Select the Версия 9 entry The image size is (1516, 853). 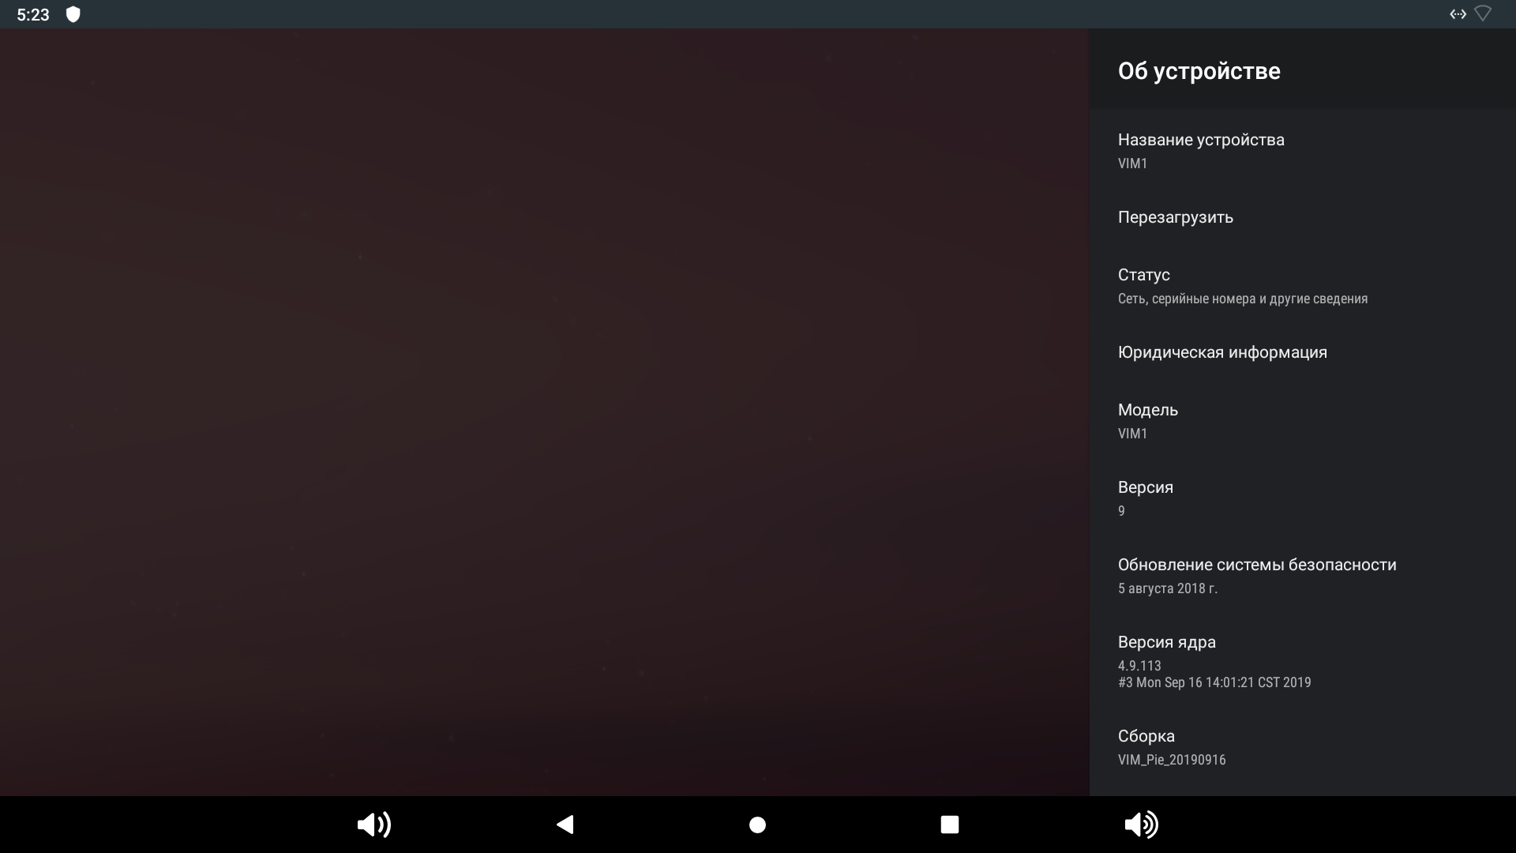pos(1303,498)
